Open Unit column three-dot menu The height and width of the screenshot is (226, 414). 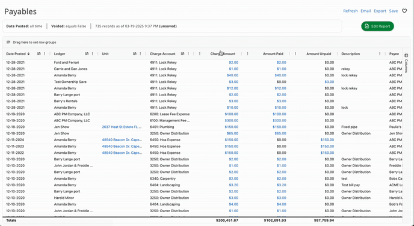[140, 54]
